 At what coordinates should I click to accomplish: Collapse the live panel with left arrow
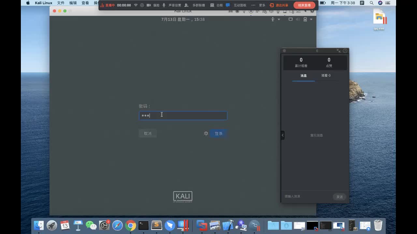(283, 135)
